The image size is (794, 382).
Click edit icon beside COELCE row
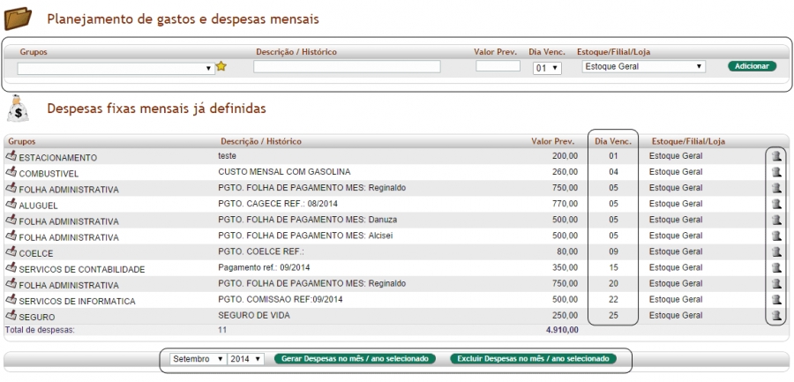point(11,251)
